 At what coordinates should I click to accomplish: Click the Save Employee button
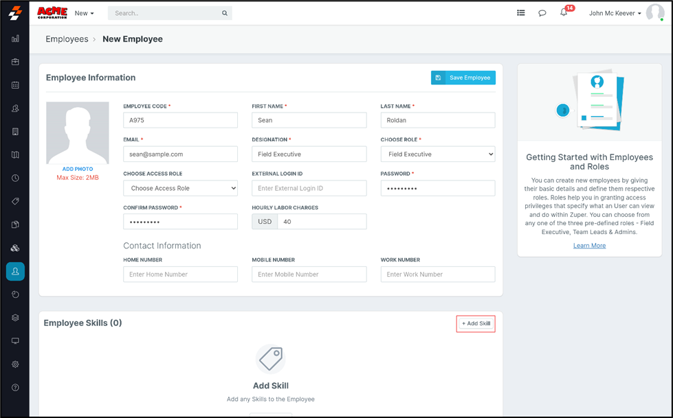pos(463,78)
